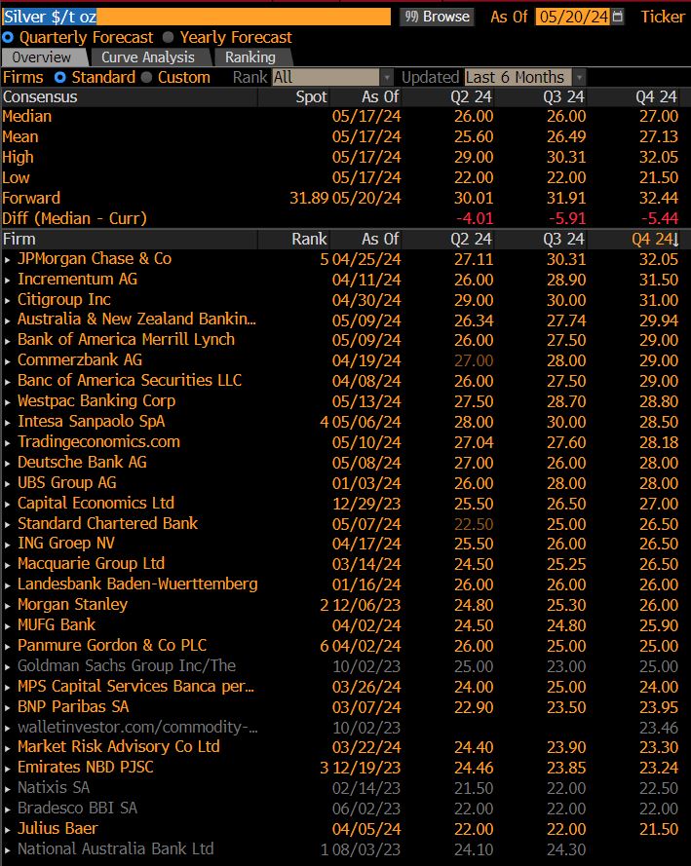Click the High consensus row label
691x866 pixels.
click(19, 158)
